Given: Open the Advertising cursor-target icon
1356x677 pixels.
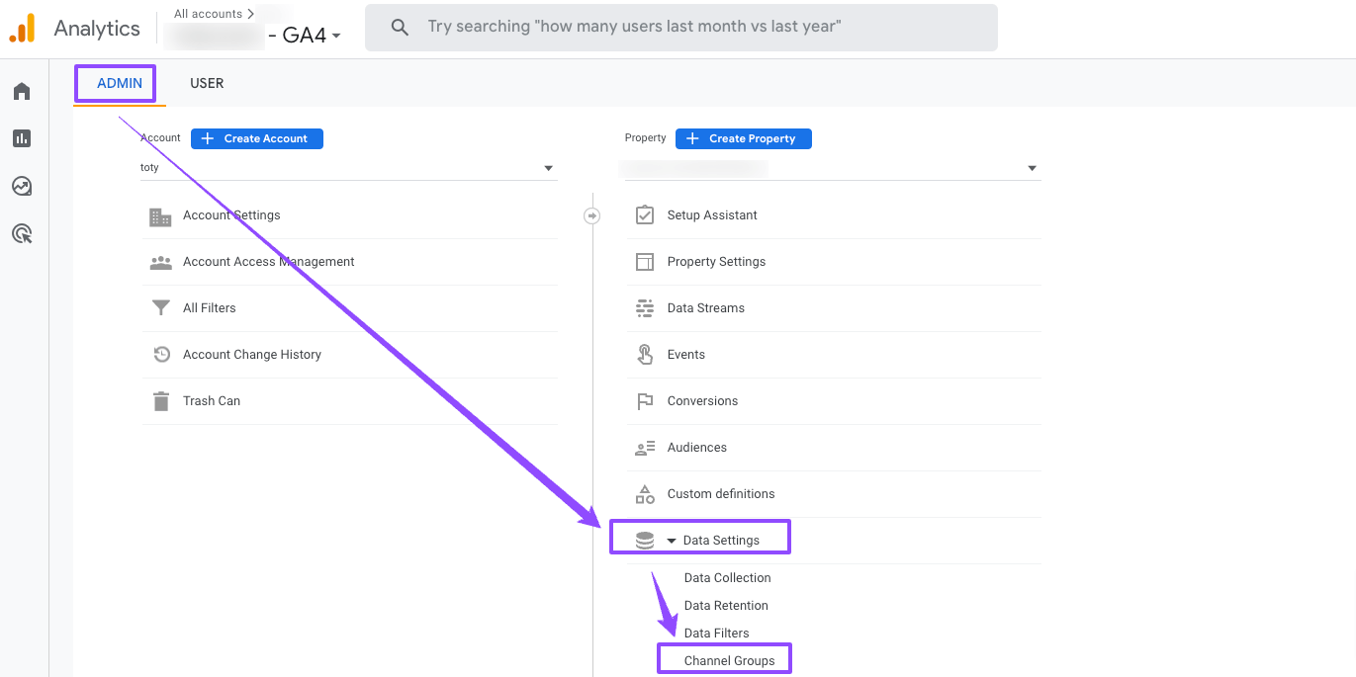Looking at the screenshot, I should click(x=22, y=233).
